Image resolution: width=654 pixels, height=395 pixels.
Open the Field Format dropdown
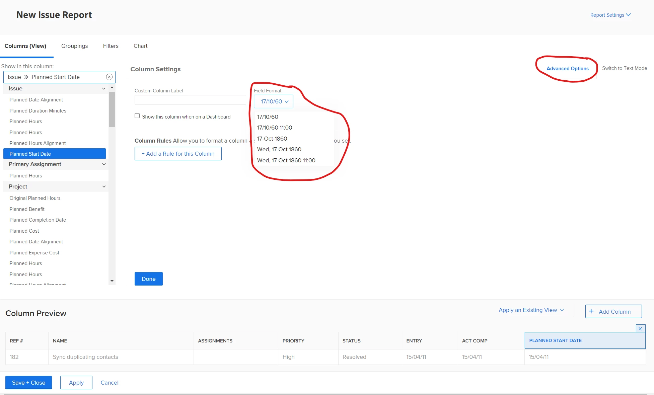pos(274,101)
